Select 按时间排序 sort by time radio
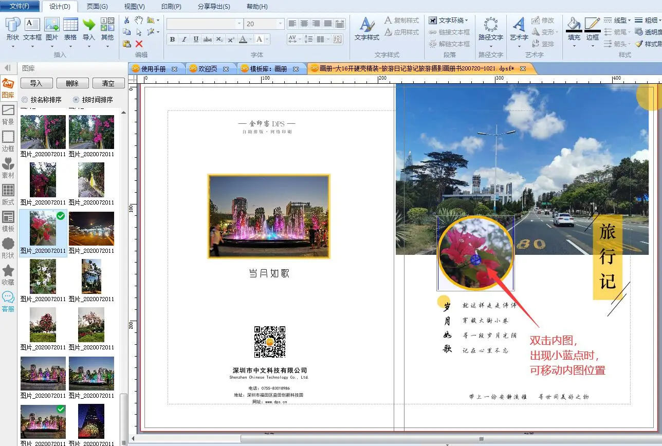 pos(76,100)
